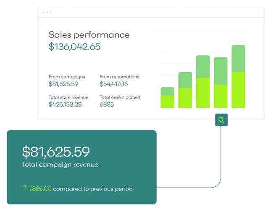Click the Total orders placed label
Screen dimensions: 273x209
click(120, 97)
